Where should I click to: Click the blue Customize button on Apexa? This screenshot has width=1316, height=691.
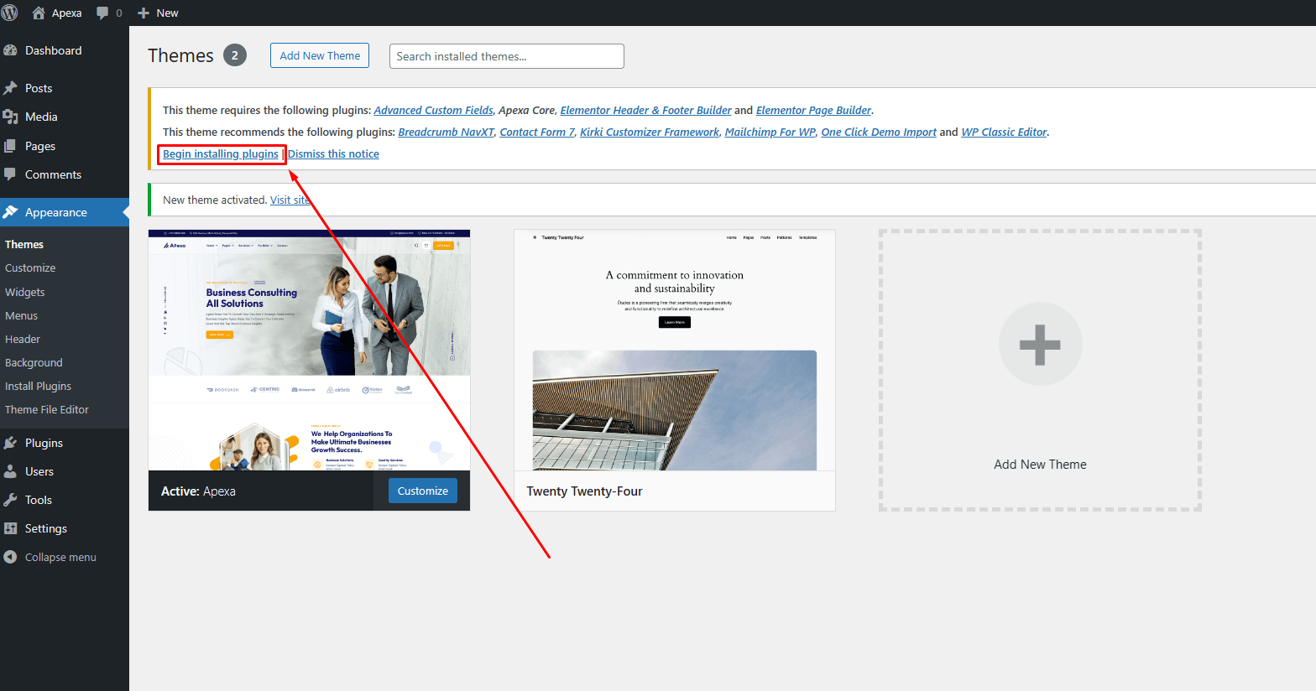tap(422, 491)
